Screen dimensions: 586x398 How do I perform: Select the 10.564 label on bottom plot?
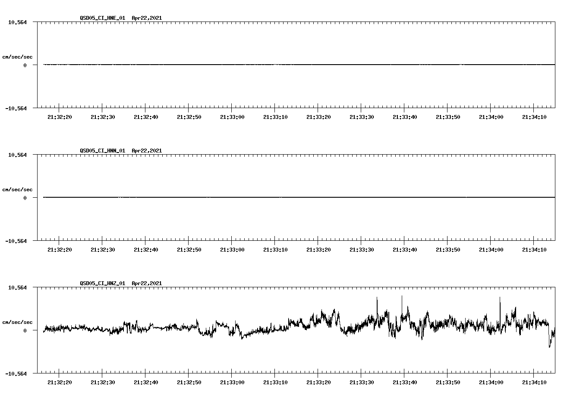[x=18, y=287]
